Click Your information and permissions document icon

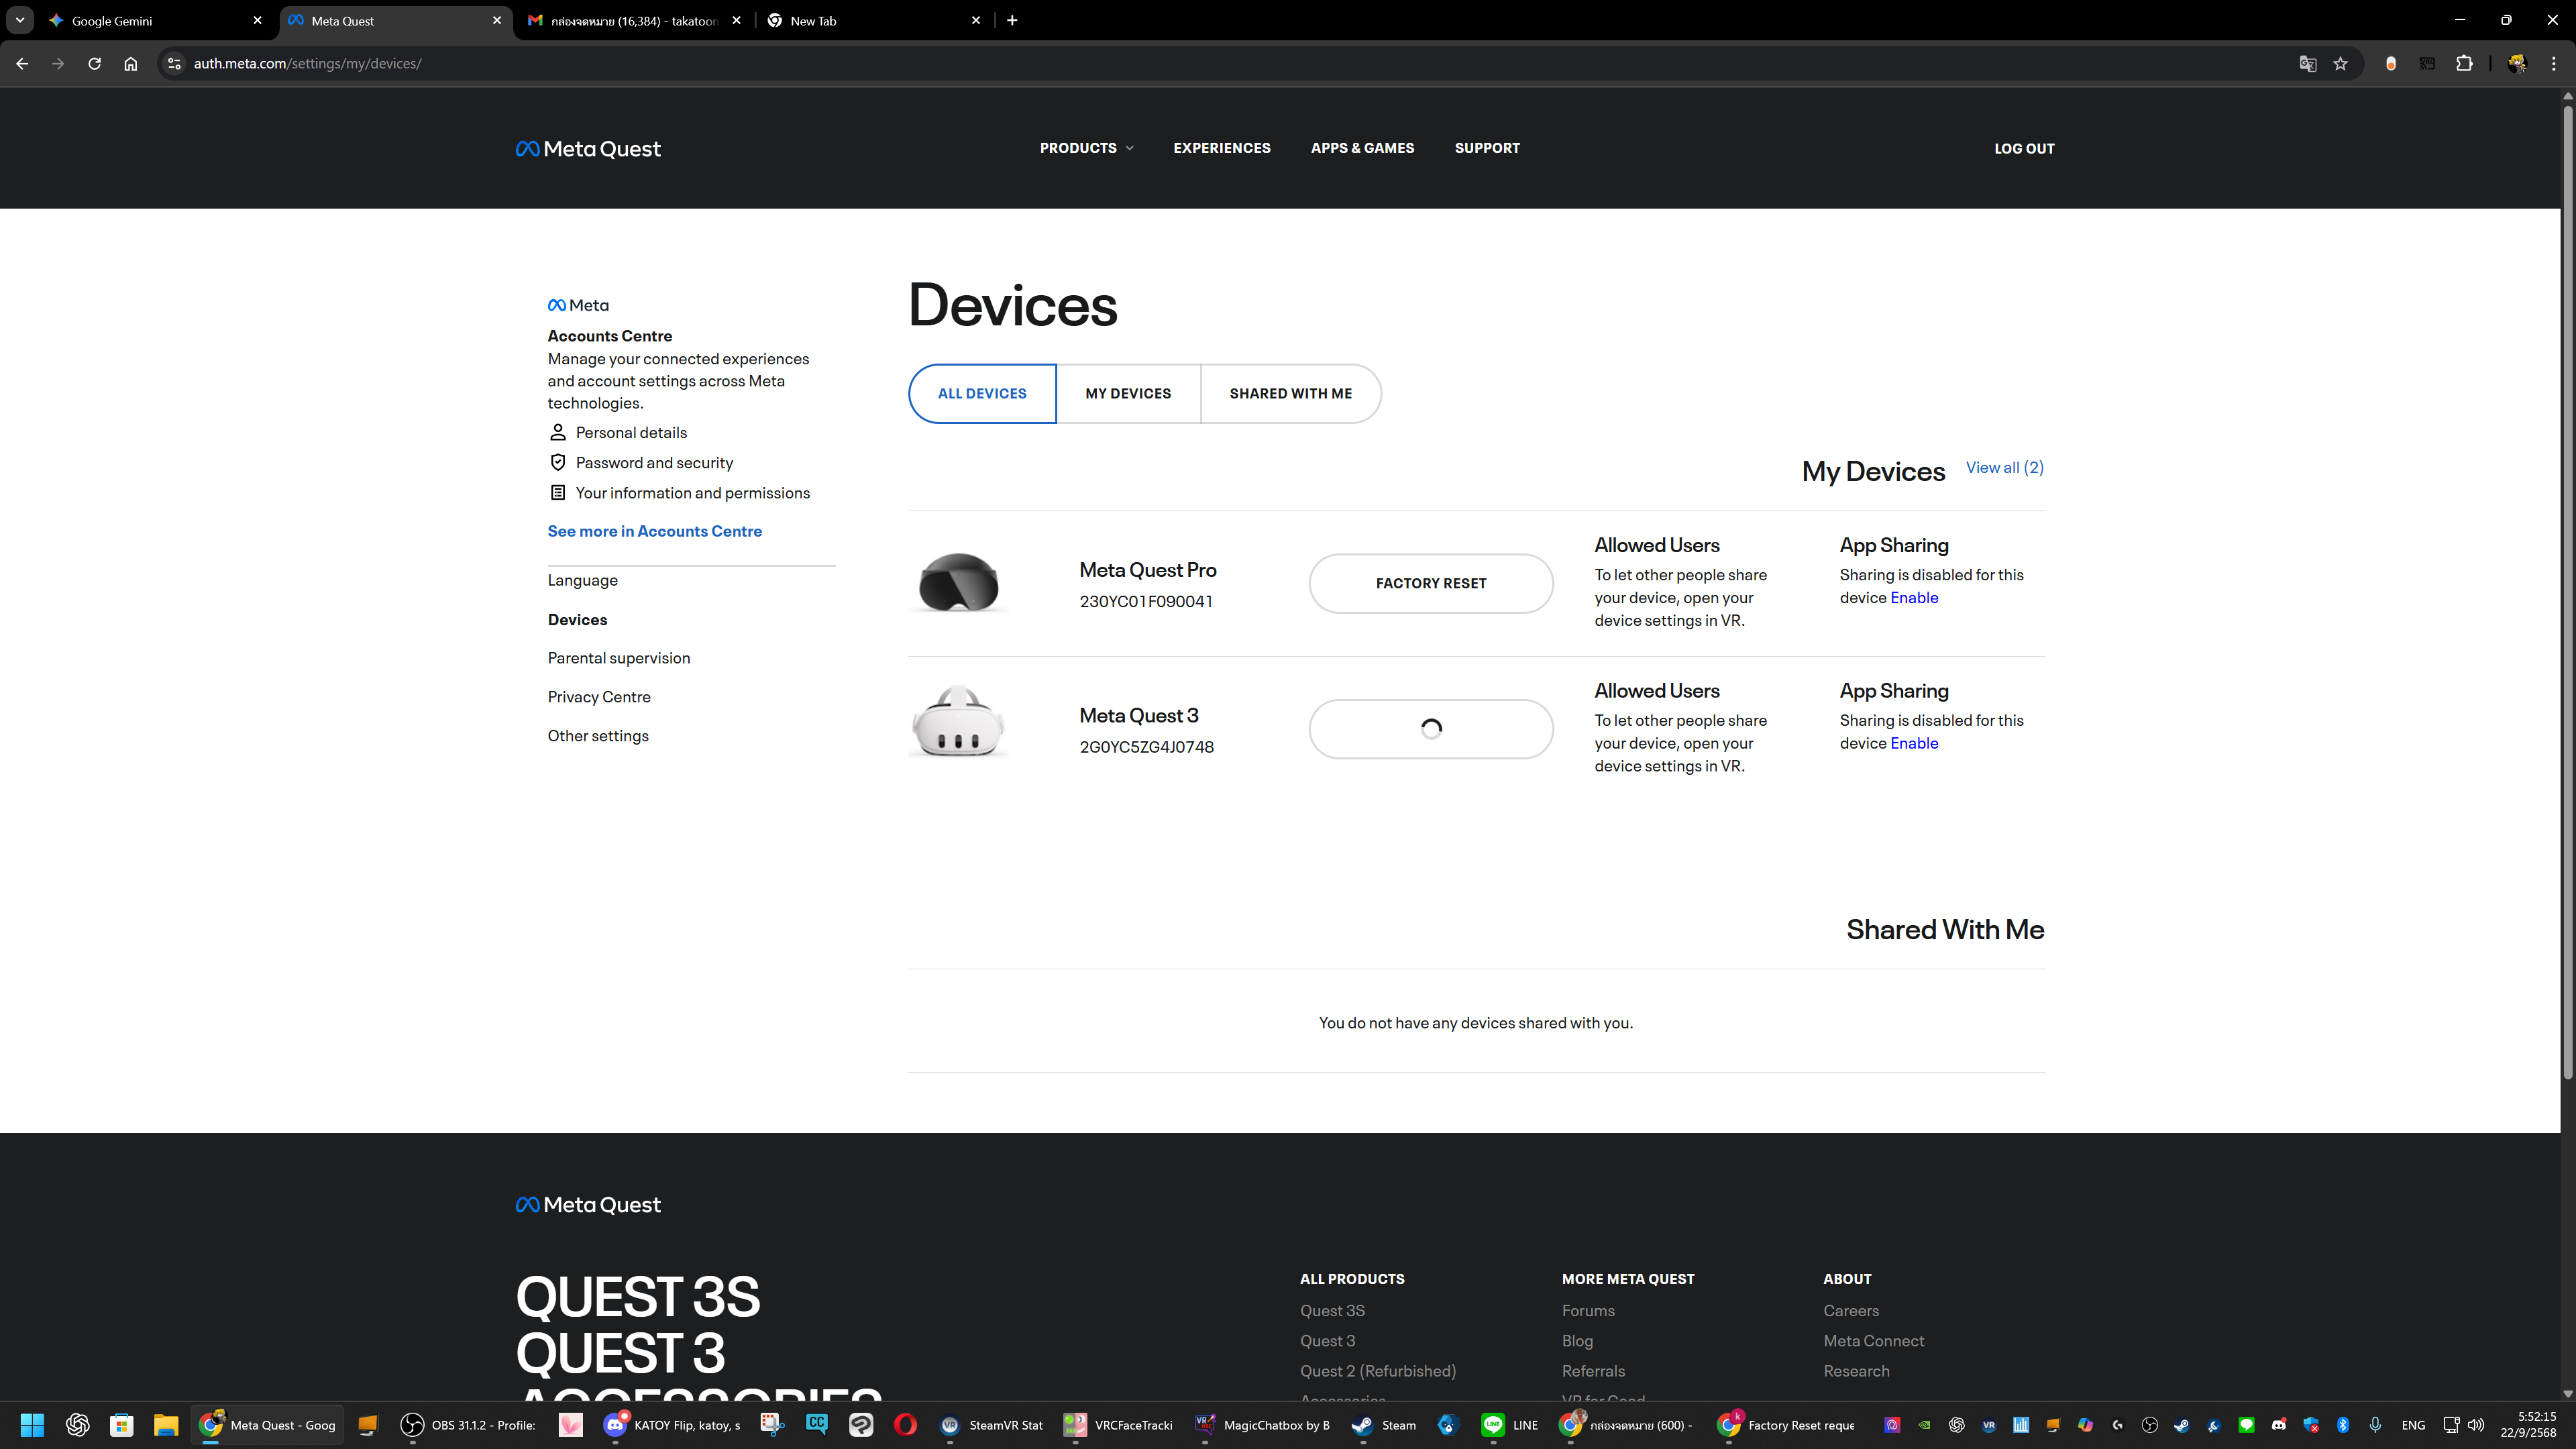coord(558,492)
